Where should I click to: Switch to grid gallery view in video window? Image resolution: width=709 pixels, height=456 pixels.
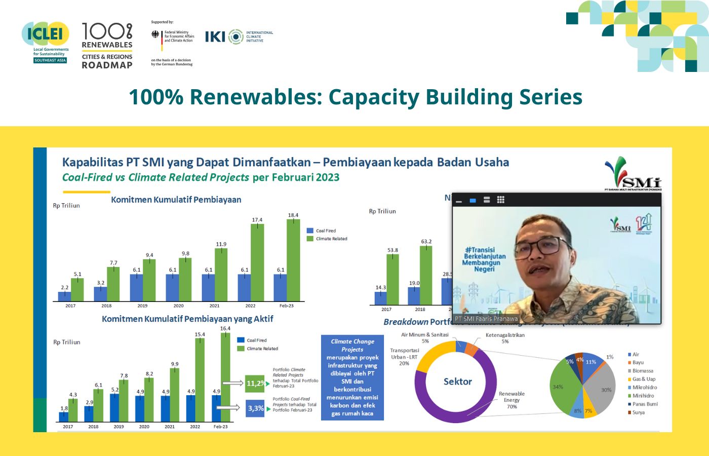coord(500,200)
